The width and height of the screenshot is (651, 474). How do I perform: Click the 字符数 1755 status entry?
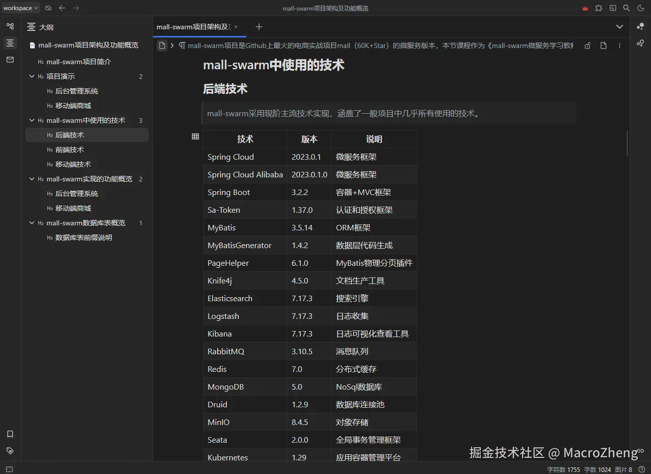coord(564,469)
